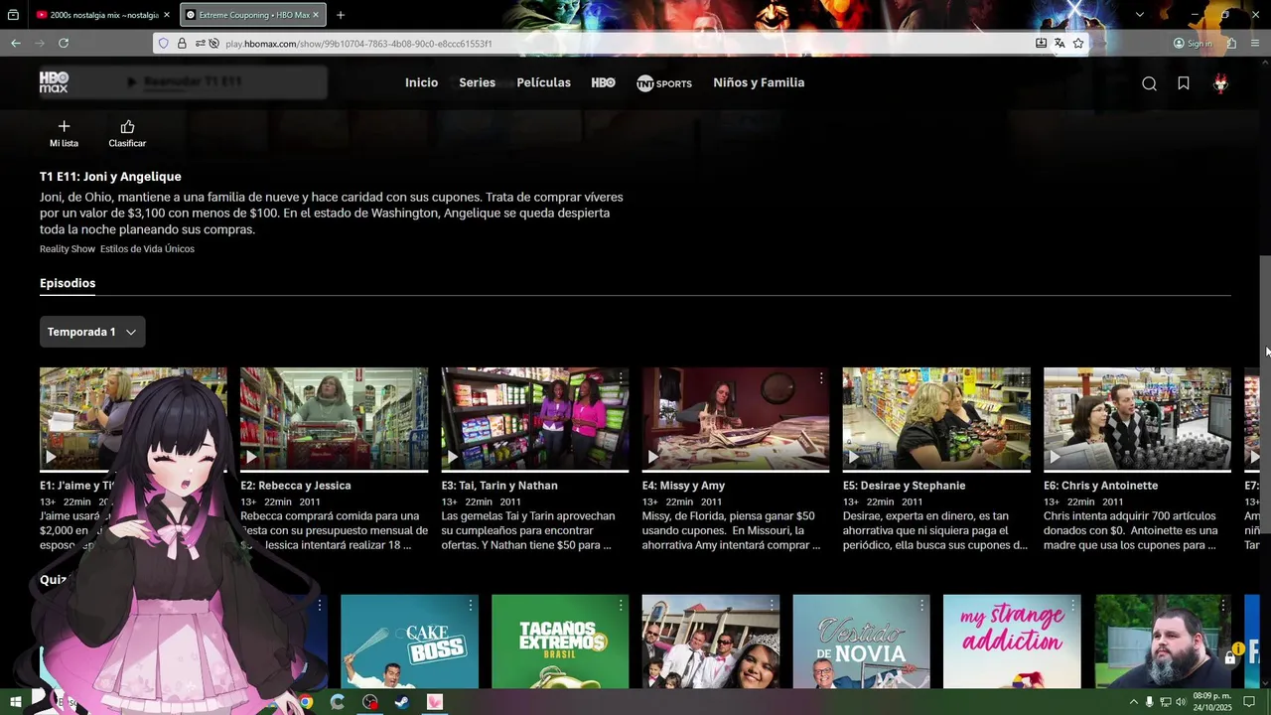Click the HBO Max logo
This screenshot has height=715, width=1271.
pyautogui.click(x=54, y=82)
